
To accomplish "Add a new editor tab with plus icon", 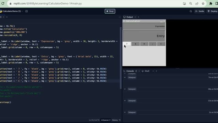I will [x=7, y=17].
